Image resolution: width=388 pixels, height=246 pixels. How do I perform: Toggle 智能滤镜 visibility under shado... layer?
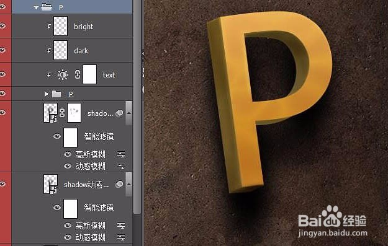click(x=57, y=136)
